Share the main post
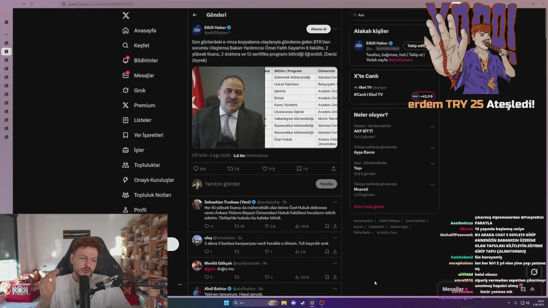 coord(334,169)
